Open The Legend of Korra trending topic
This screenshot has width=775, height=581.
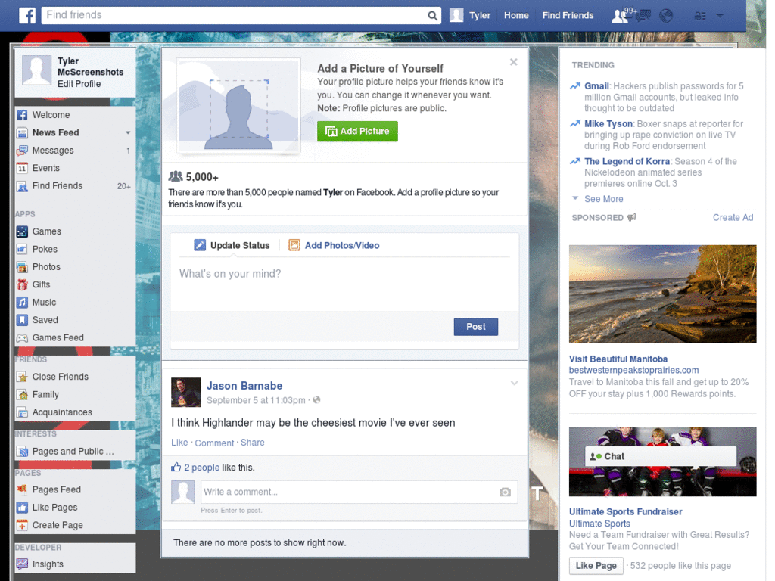coord(627,161)
